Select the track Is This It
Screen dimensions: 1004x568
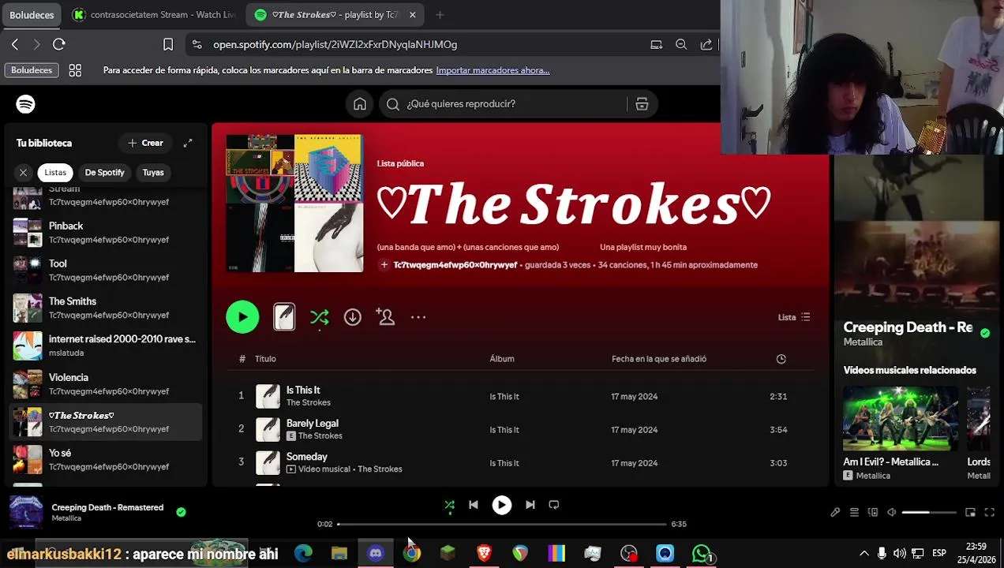(x=521, y=396)
